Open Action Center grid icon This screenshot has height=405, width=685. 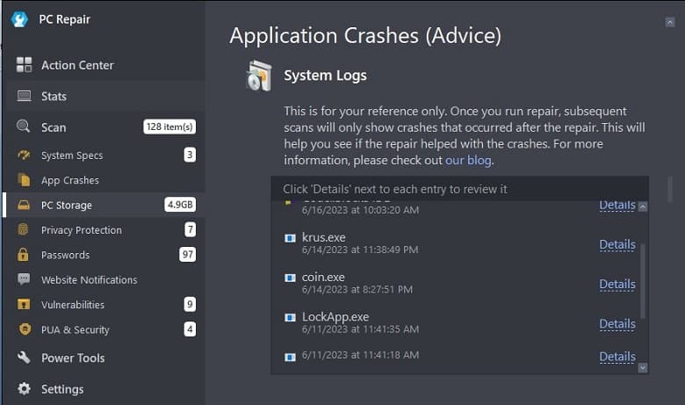(24, 65)
